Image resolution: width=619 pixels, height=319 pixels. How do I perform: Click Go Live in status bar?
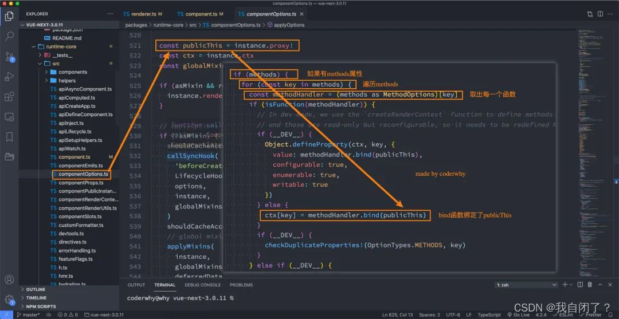click(x=518, y=314)
